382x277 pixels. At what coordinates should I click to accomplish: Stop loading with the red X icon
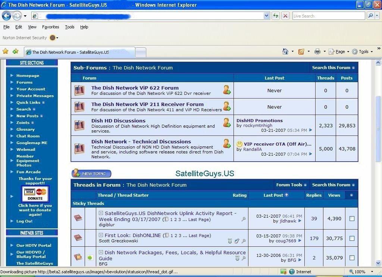point(285,16)
